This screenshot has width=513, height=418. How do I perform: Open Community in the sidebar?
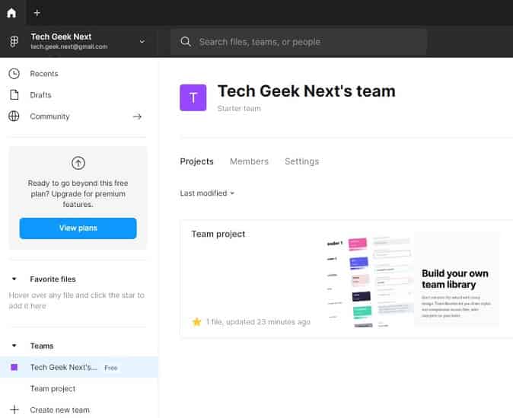click(49, 116)
